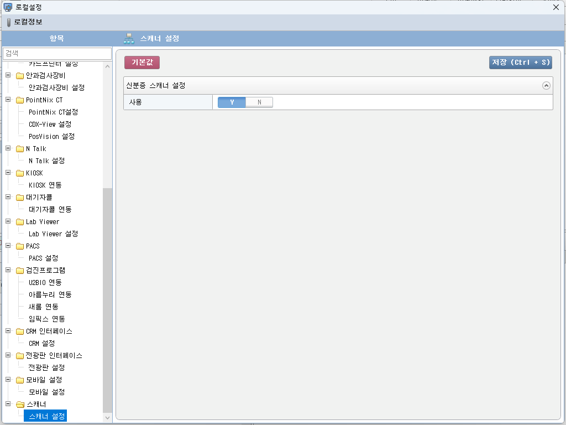Select U2BIO 연동 in the tree
The image size is (566, 425).
pos(45,283)
